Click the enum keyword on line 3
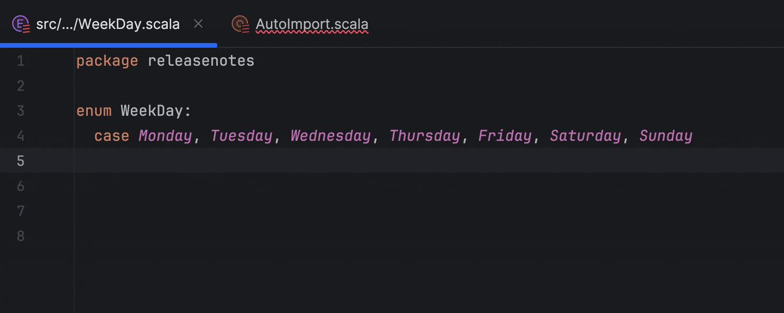Screen dimensions: 784x313 click(94, 111)
